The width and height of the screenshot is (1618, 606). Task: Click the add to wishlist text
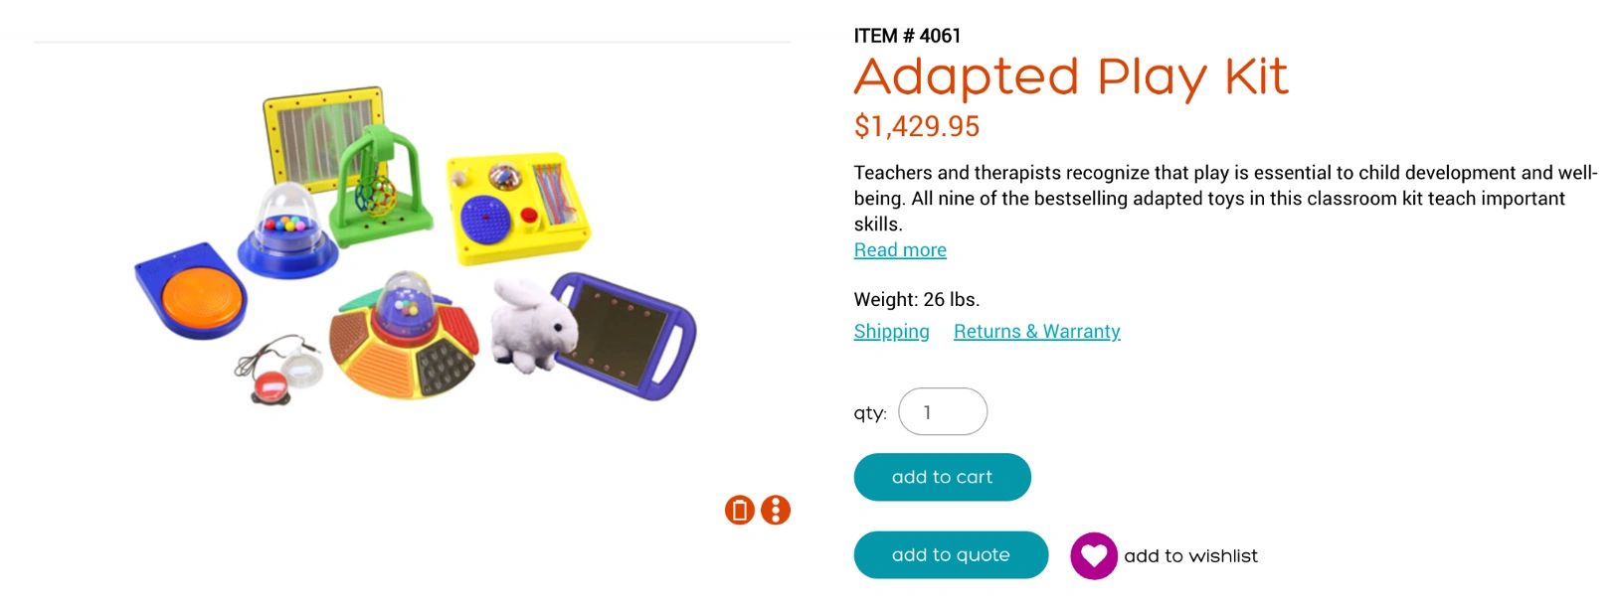tap(1190, 556)
